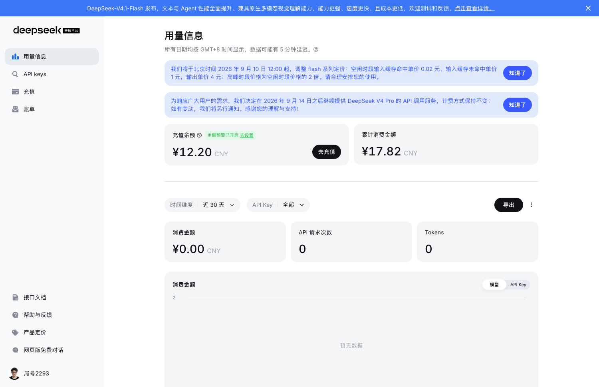Click the bill icon beside 账单

tap(15, 109)
